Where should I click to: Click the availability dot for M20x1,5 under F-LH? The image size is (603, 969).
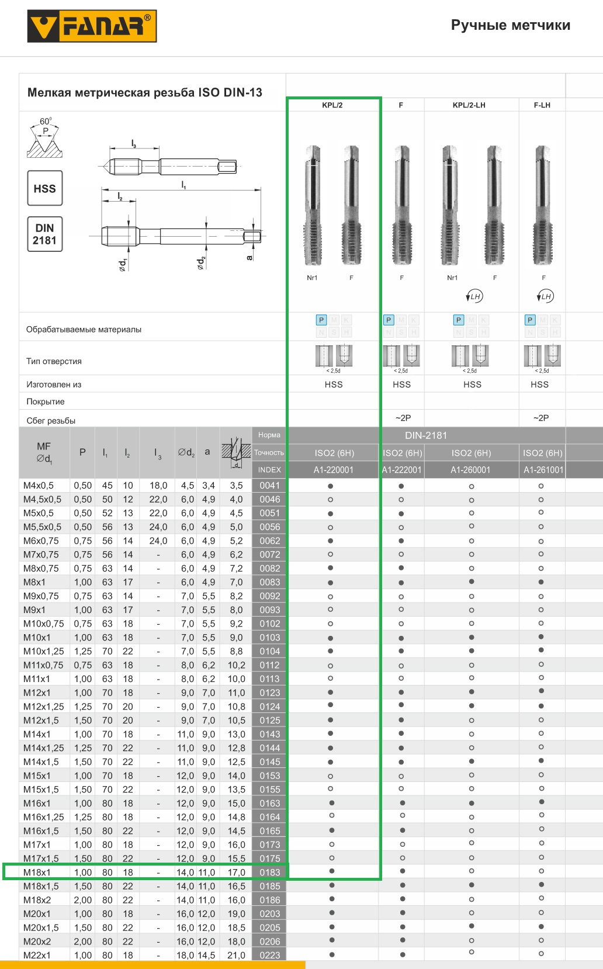541,927
